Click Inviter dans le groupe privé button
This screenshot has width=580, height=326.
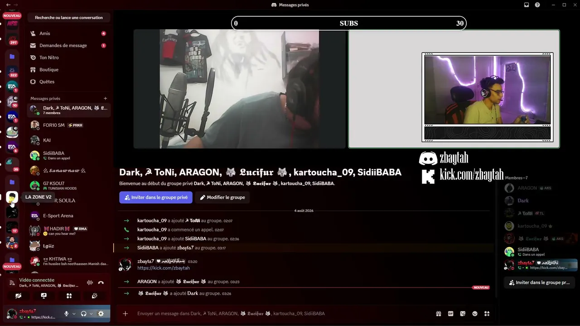[x=156, y=197]
